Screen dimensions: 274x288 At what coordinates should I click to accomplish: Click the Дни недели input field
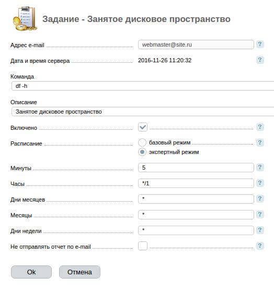[196, 230]
